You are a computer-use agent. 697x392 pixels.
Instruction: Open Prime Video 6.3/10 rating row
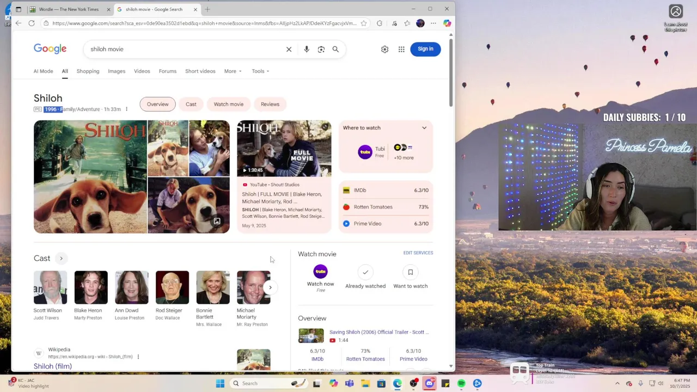[386, 224]
